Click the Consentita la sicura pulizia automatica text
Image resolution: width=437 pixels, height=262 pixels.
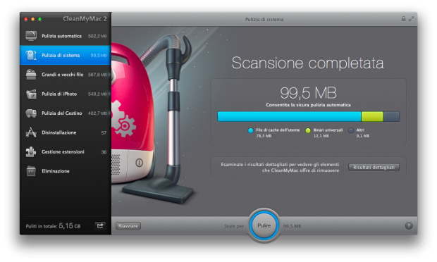click(308, 105)
